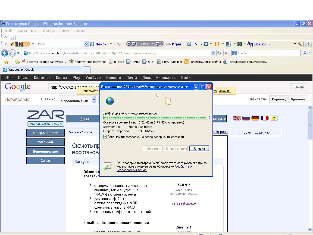
Task: Click the Mail.ru @ icon on toolbar
Action: (x=240, y=44)
